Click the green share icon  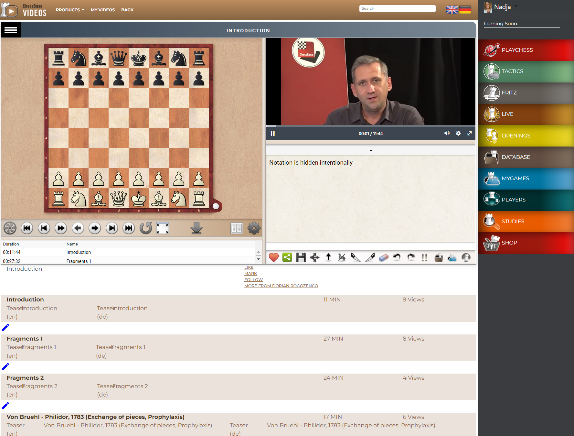(x=287, y=257)
